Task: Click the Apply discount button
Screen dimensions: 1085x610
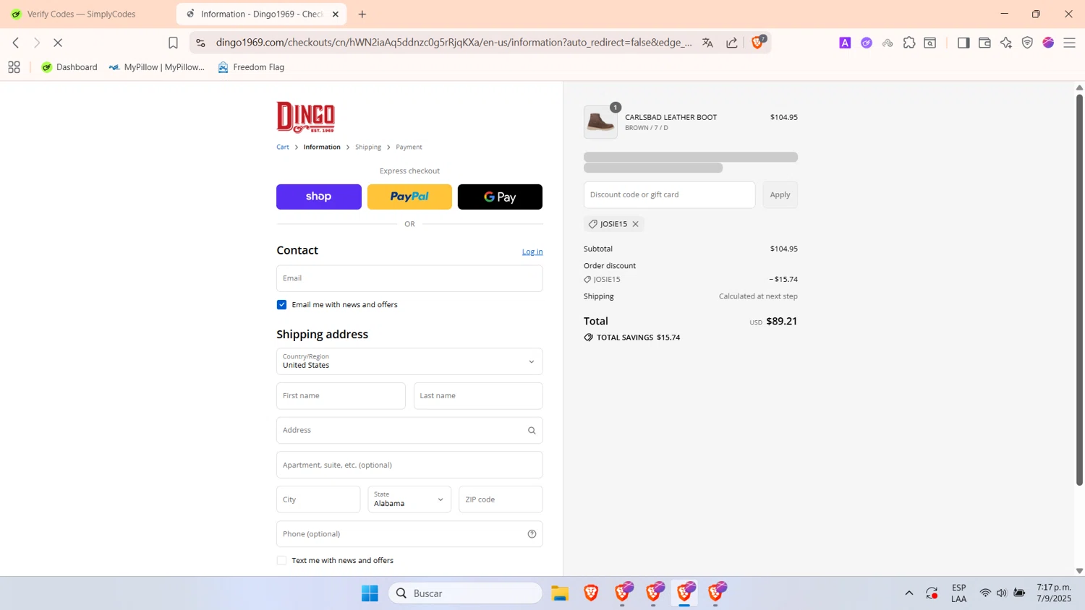Action: pos(780,195)
